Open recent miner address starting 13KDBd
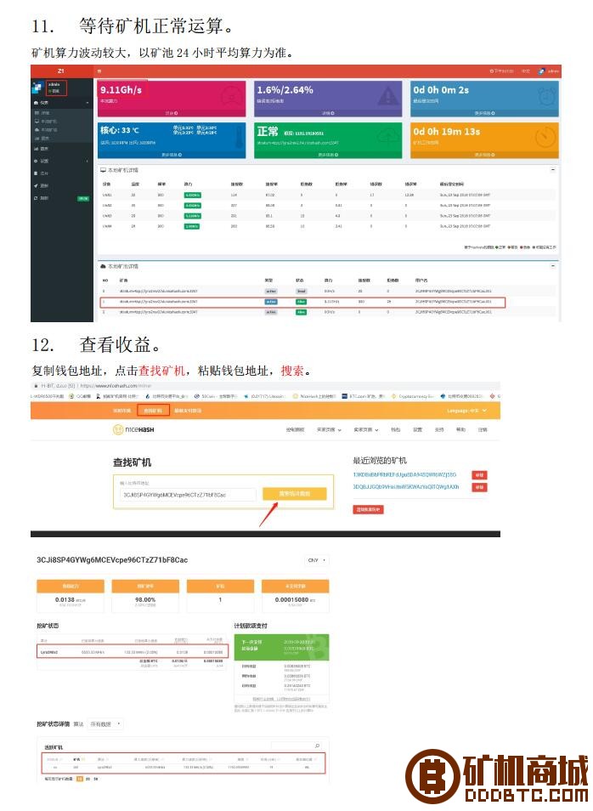The width and height of the screenshot is (593, 811). point(404,475)
